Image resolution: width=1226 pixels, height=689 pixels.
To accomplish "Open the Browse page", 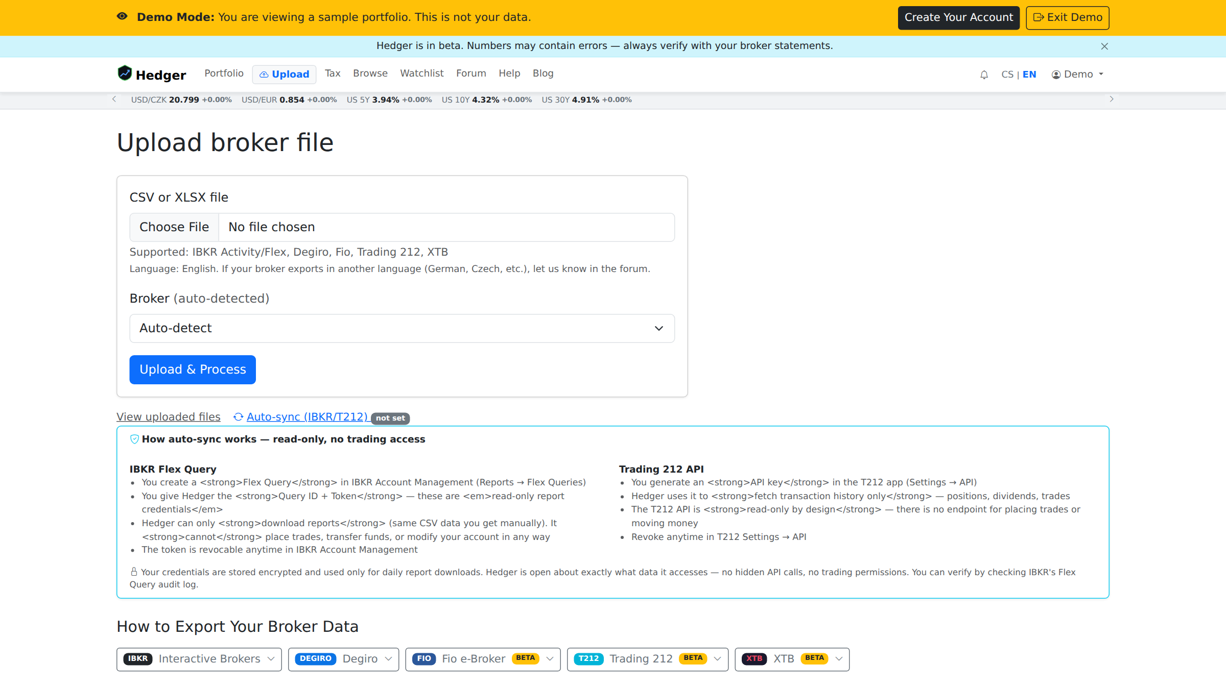I will click(x=370, y=73).
